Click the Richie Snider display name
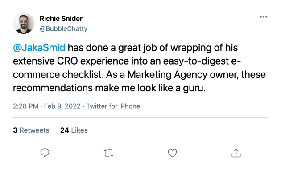 click(61, 19)
